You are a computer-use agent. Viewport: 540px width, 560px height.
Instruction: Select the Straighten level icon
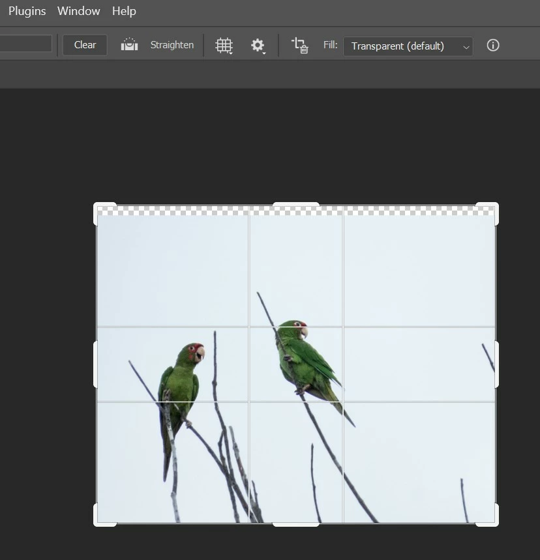click(129, 44)
